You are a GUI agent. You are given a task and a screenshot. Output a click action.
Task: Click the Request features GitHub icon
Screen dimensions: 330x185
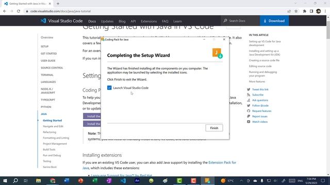click(249, 111)
